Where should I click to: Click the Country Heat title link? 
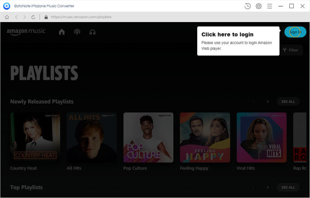[24, 168]
